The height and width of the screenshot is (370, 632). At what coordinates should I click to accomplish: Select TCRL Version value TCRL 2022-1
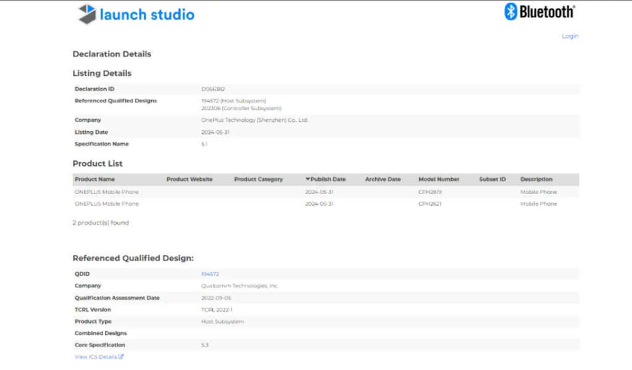[217, 310]
